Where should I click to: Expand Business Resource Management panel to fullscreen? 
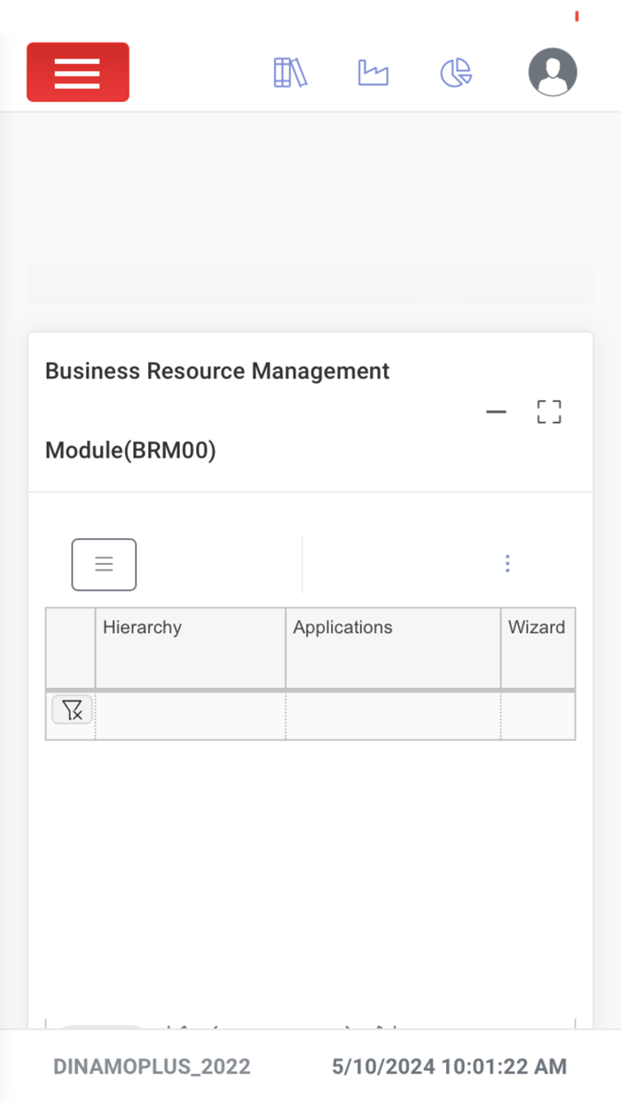click(x=549, y=411)
